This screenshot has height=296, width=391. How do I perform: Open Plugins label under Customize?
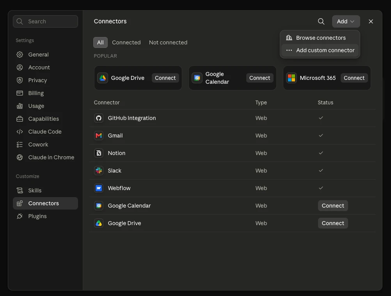click(37, 216)
